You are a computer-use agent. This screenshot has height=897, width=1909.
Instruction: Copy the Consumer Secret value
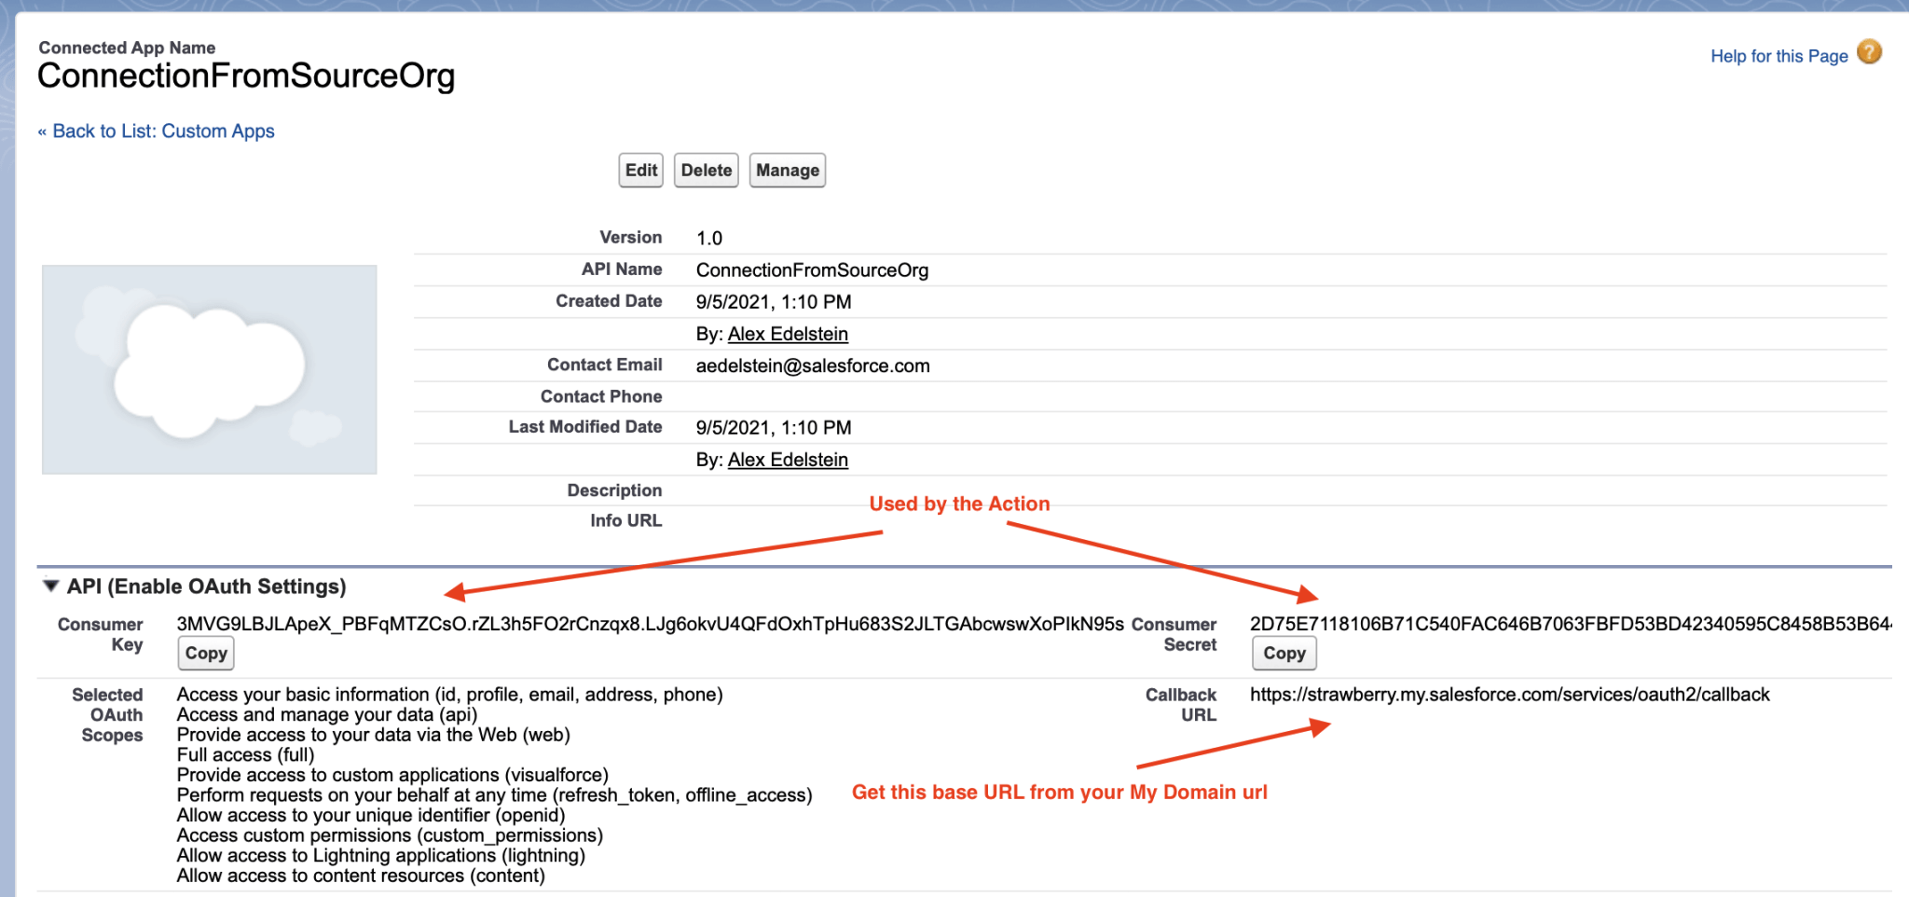point(1283,653)
